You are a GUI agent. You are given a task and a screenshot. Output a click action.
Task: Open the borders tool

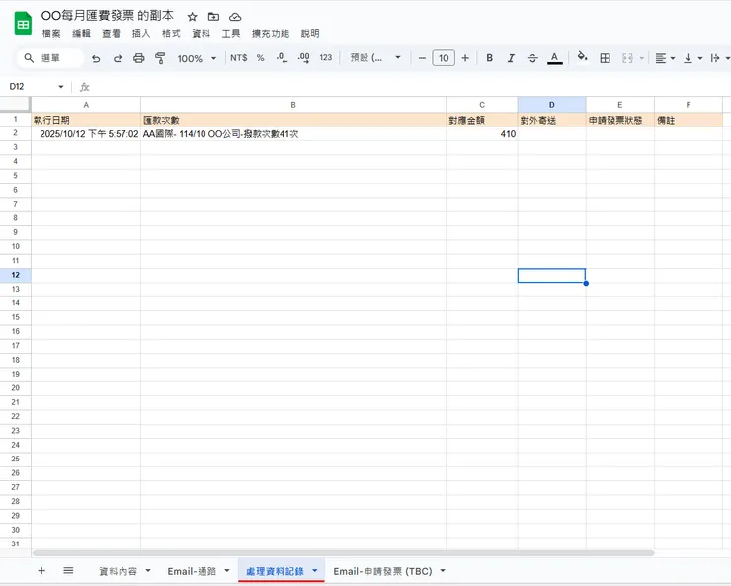(606, 58)
